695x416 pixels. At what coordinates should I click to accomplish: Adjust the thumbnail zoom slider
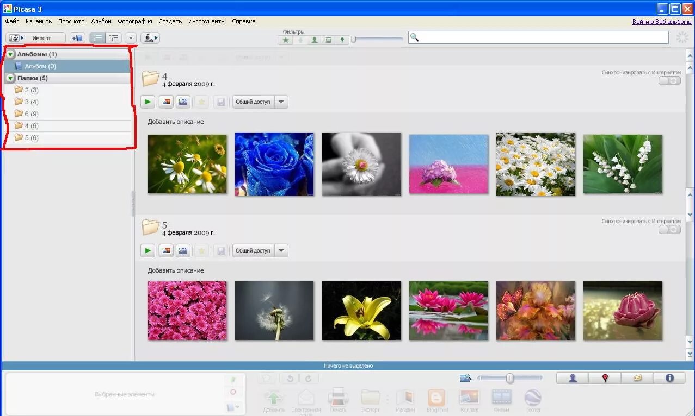pos(510,378)
